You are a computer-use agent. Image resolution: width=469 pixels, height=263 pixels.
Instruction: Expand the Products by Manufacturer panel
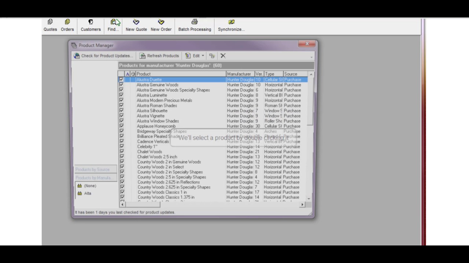(95, 178)
